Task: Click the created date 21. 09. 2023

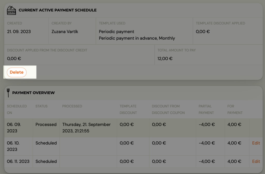Action: [x=19, y=32]
